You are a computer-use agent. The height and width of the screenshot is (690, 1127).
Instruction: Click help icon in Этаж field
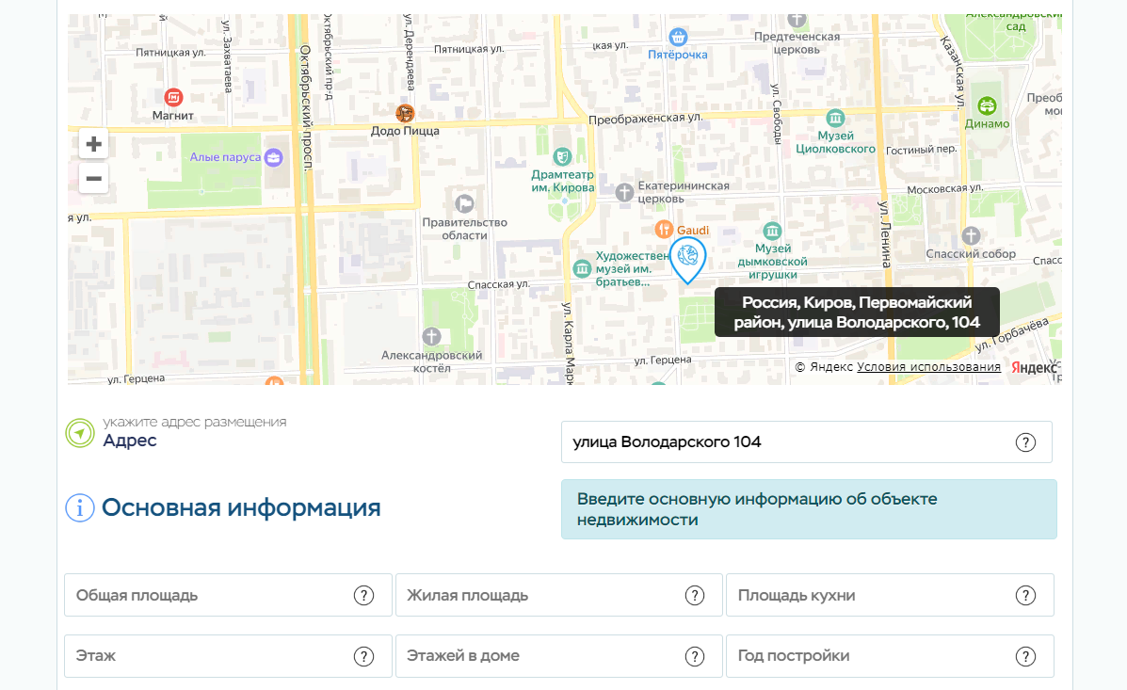pyautogui.click(x=363, y=656)
